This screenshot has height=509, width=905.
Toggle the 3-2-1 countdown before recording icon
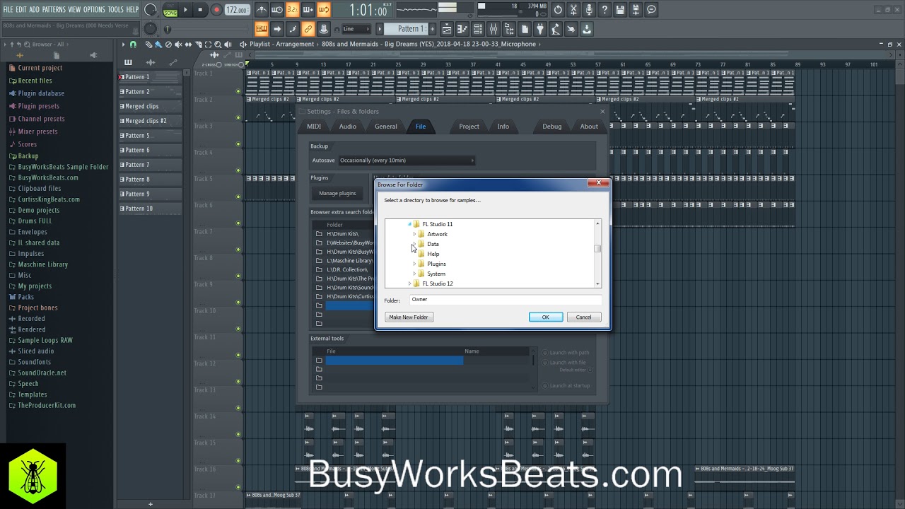click(292, 10)
